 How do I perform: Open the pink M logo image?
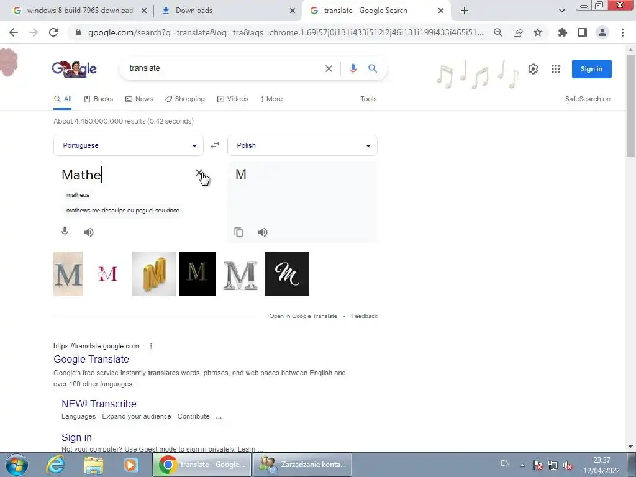(x=107, y=274)
